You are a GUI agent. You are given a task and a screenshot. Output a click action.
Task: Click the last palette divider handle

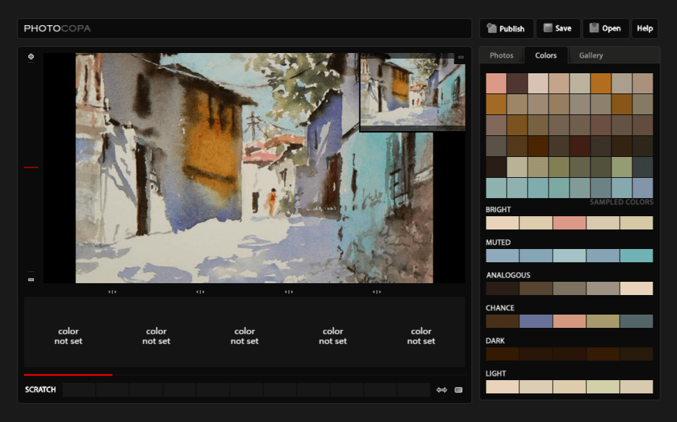click(377, 292)
